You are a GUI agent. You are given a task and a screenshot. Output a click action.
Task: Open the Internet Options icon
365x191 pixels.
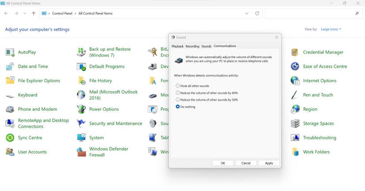[x=295, y=80]
